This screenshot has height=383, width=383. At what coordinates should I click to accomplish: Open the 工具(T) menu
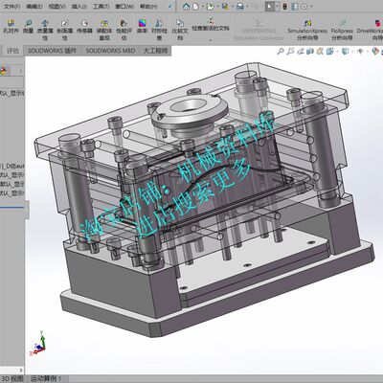pos(101,7)
